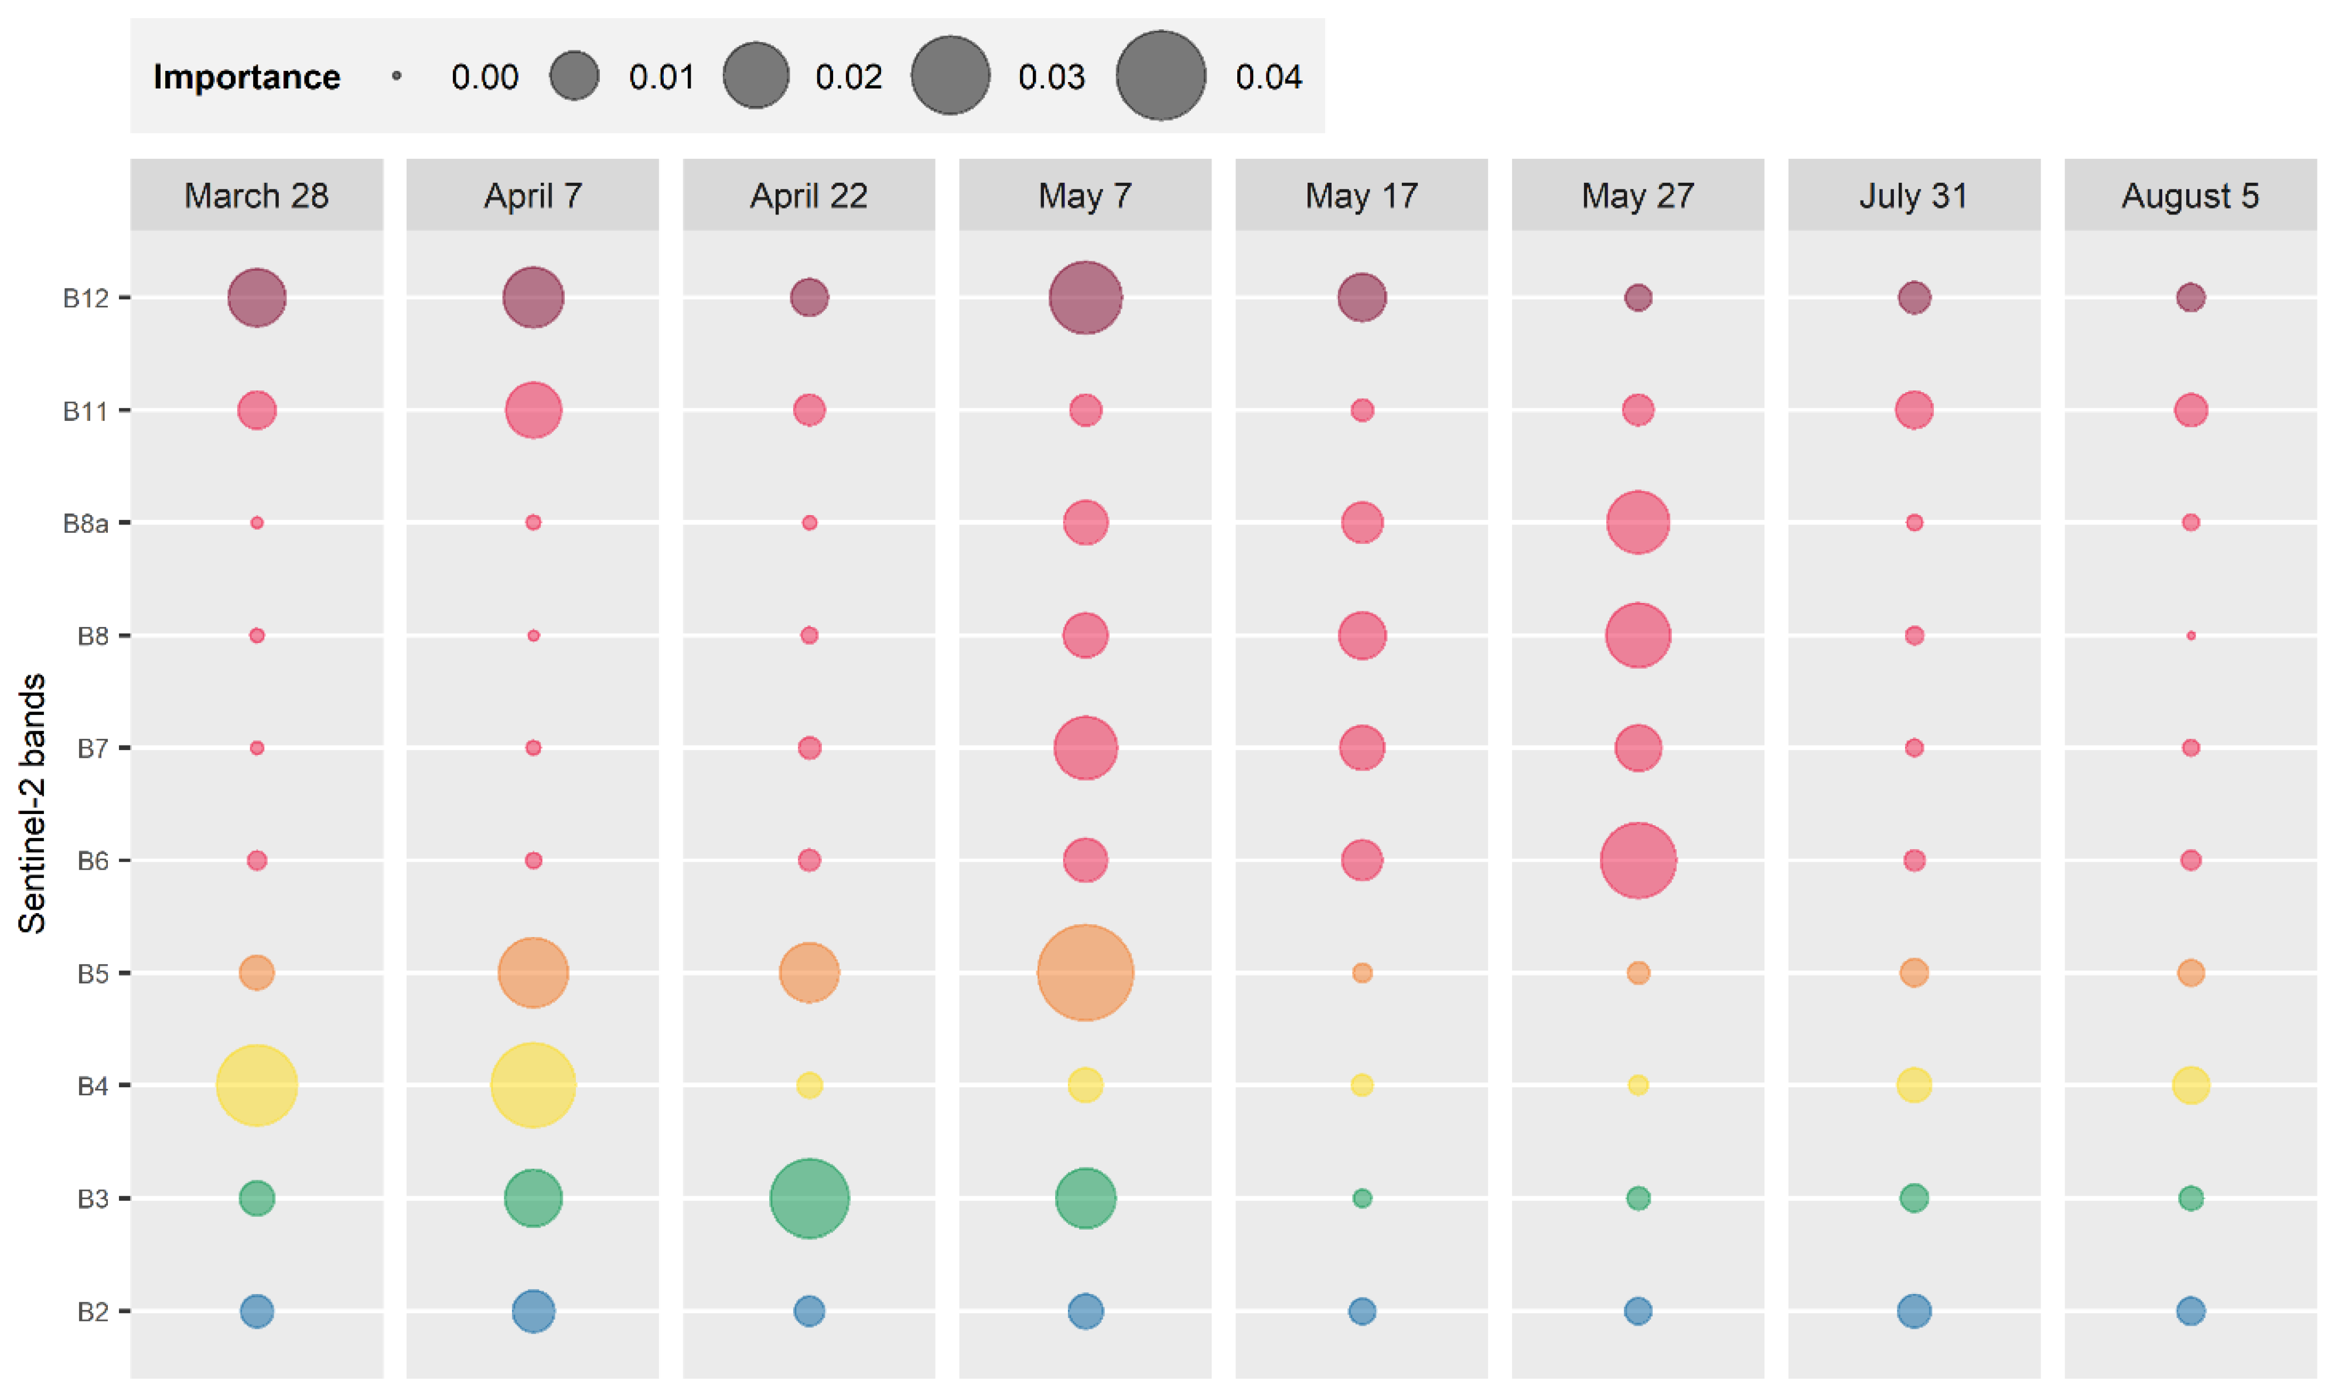This screenshot has height=1396, width=2331.
Task: Click the B12 y-axis label
Action: (x=84, y=298)
